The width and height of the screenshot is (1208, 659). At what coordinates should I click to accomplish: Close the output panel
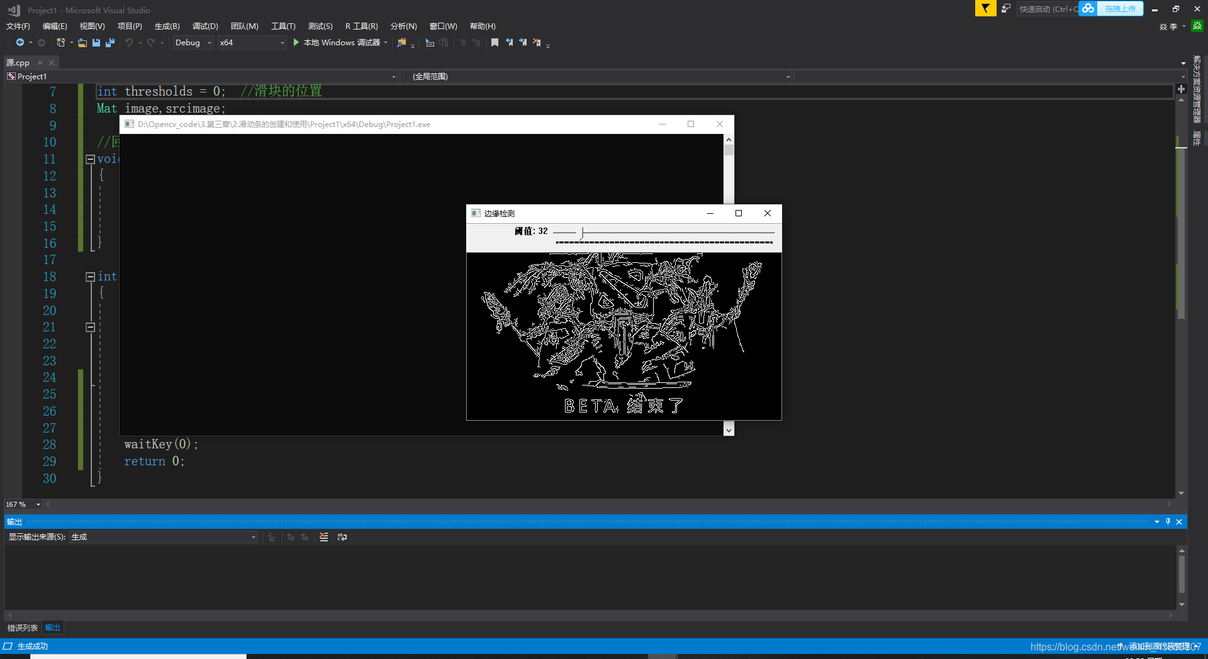point(1179,521)
